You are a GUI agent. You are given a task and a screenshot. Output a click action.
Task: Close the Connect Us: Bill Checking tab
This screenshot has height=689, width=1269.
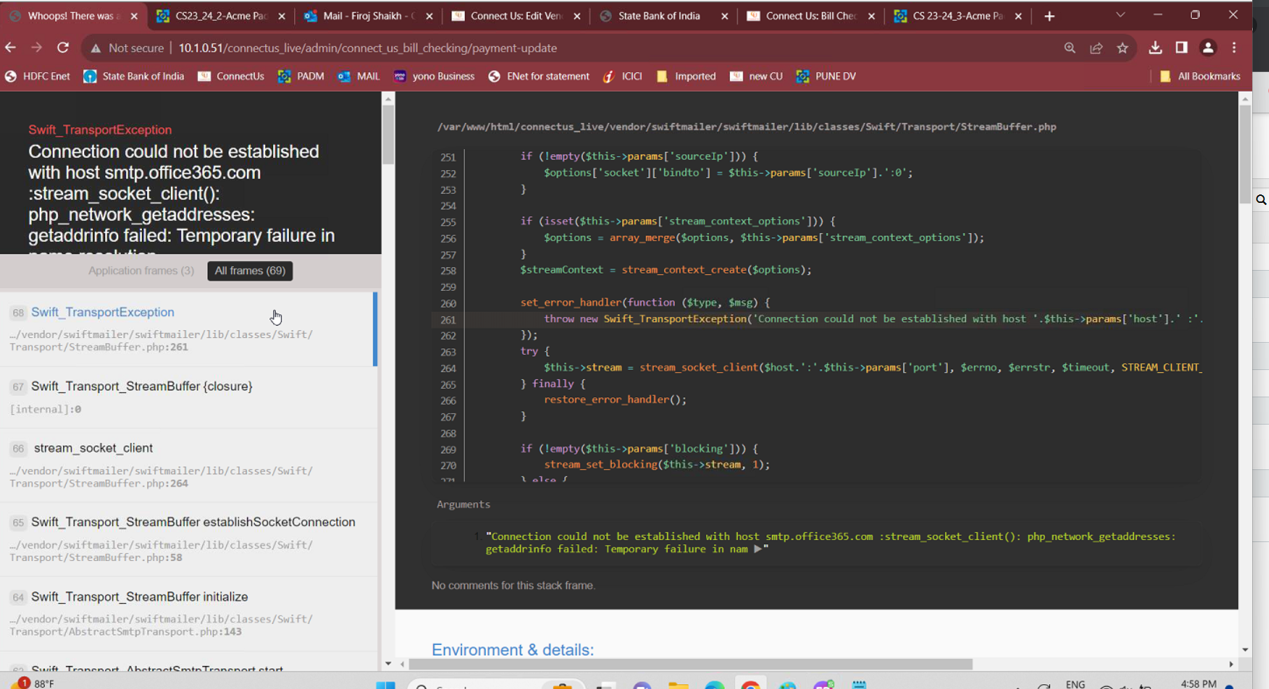point(871,16)
